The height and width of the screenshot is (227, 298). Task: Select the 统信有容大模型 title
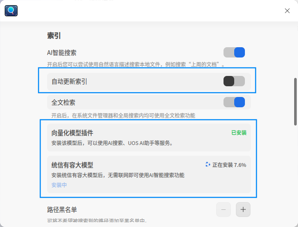[72, 165]
